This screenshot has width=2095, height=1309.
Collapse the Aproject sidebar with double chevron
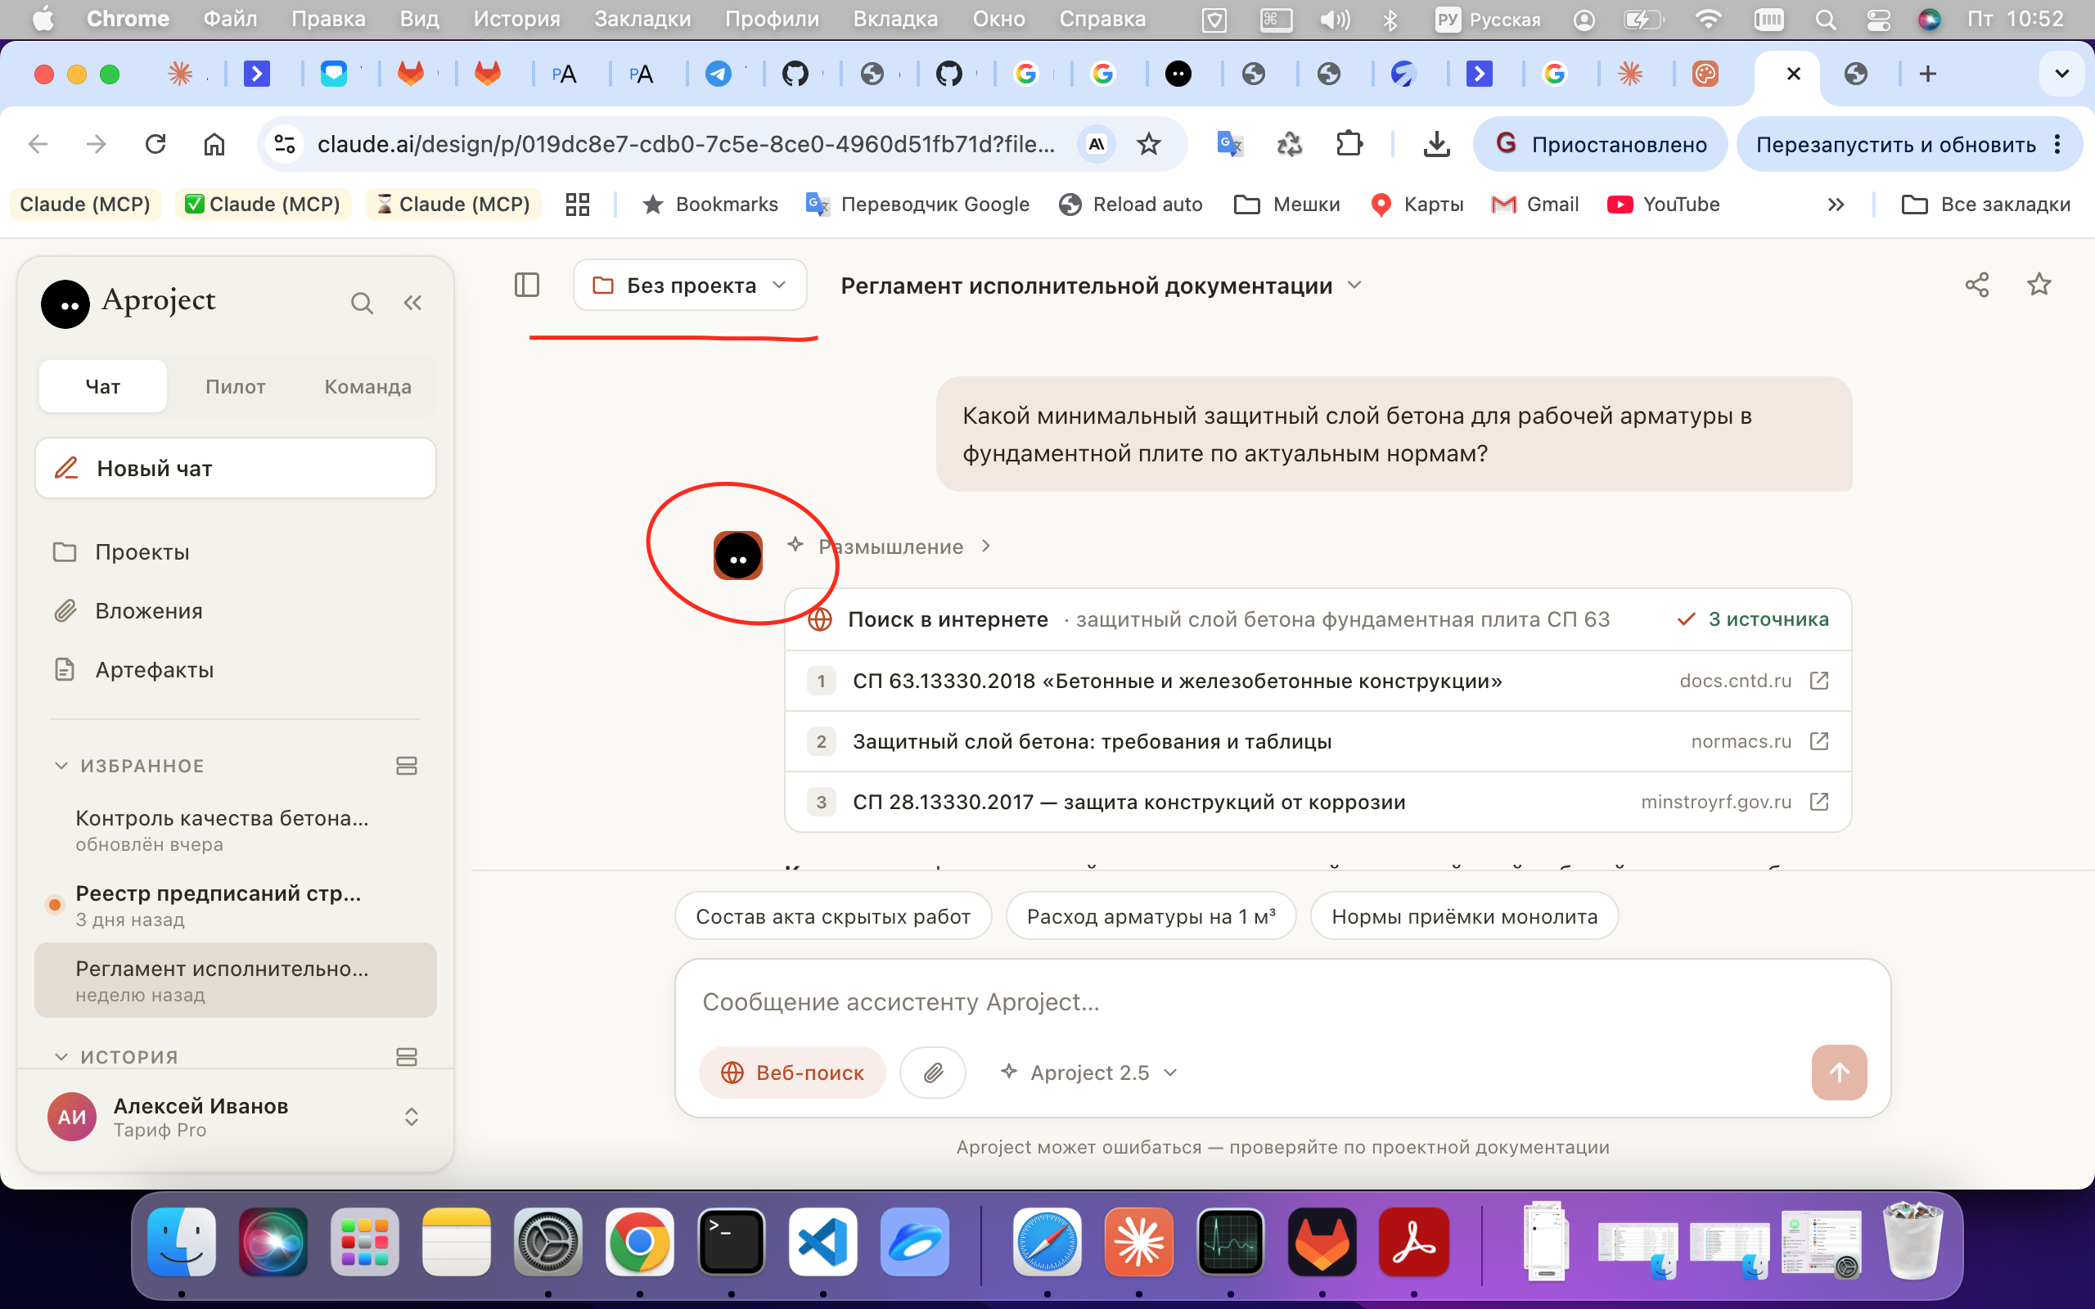[413, 303]
